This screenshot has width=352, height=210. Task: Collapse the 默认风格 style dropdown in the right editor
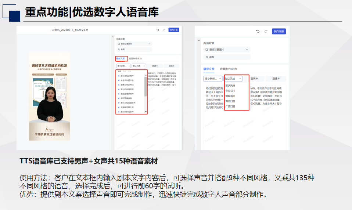[x=233, y=79]
